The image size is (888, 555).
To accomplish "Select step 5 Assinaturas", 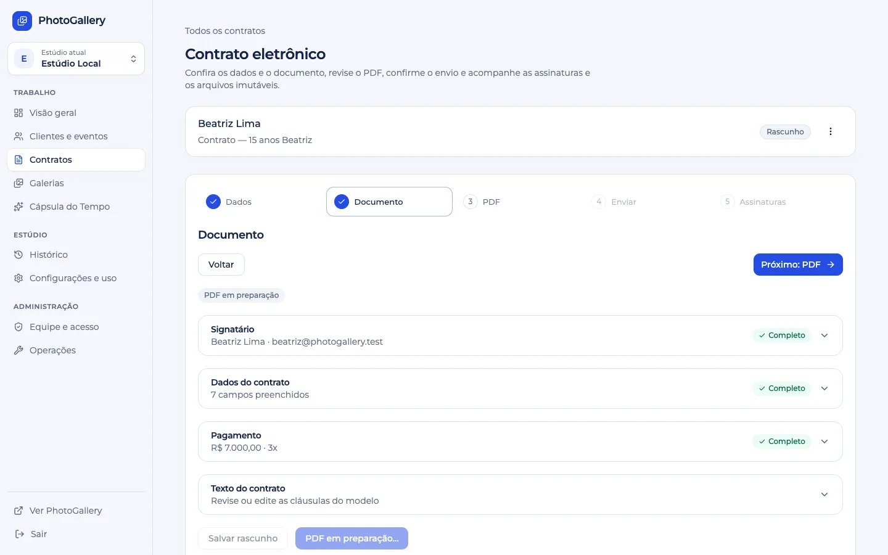I will click(x=775, y=202).
